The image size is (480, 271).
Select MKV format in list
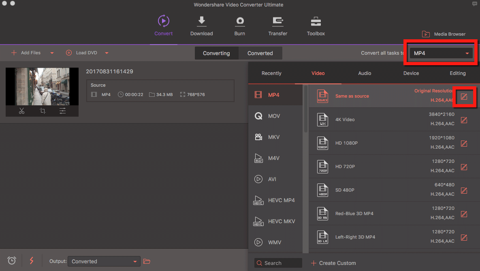pyautogui.click(x=275, y=137)
